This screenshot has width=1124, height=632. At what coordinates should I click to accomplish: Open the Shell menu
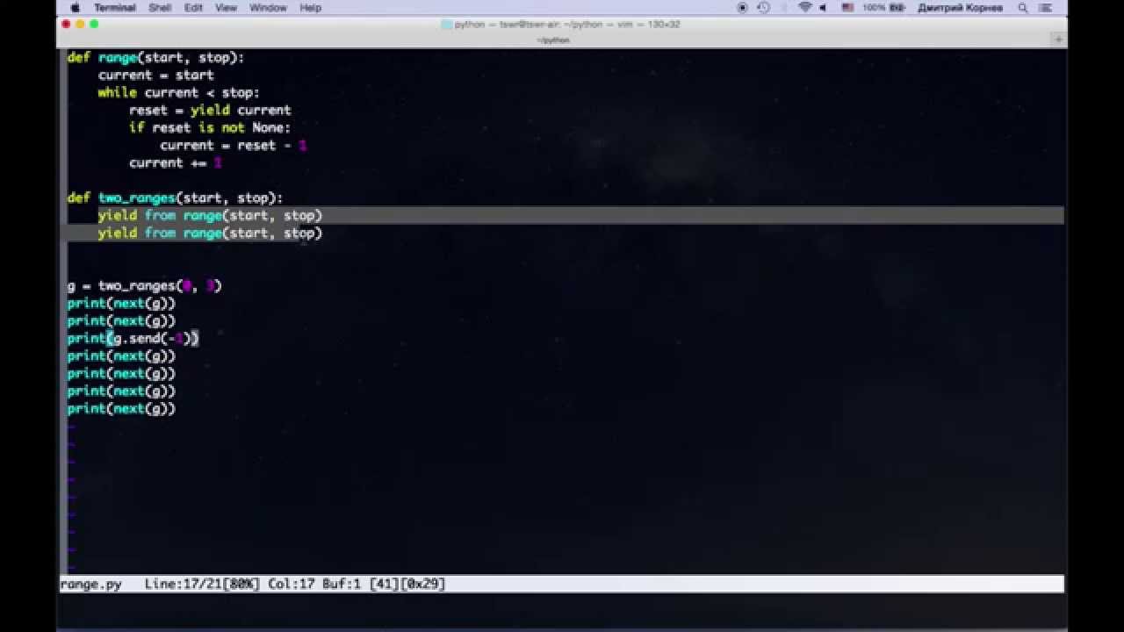160,7
